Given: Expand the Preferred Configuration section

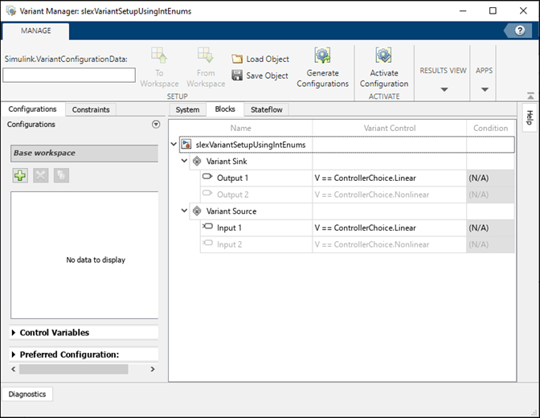Looking at the screenshot, I should click(14, 354).
